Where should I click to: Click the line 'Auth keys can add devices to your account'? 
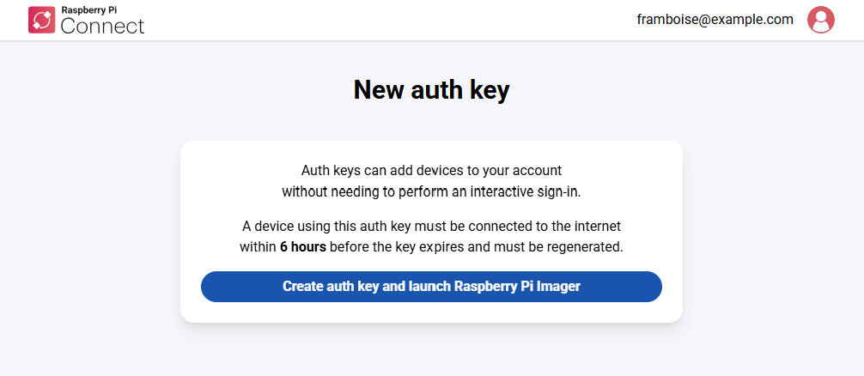431,171
